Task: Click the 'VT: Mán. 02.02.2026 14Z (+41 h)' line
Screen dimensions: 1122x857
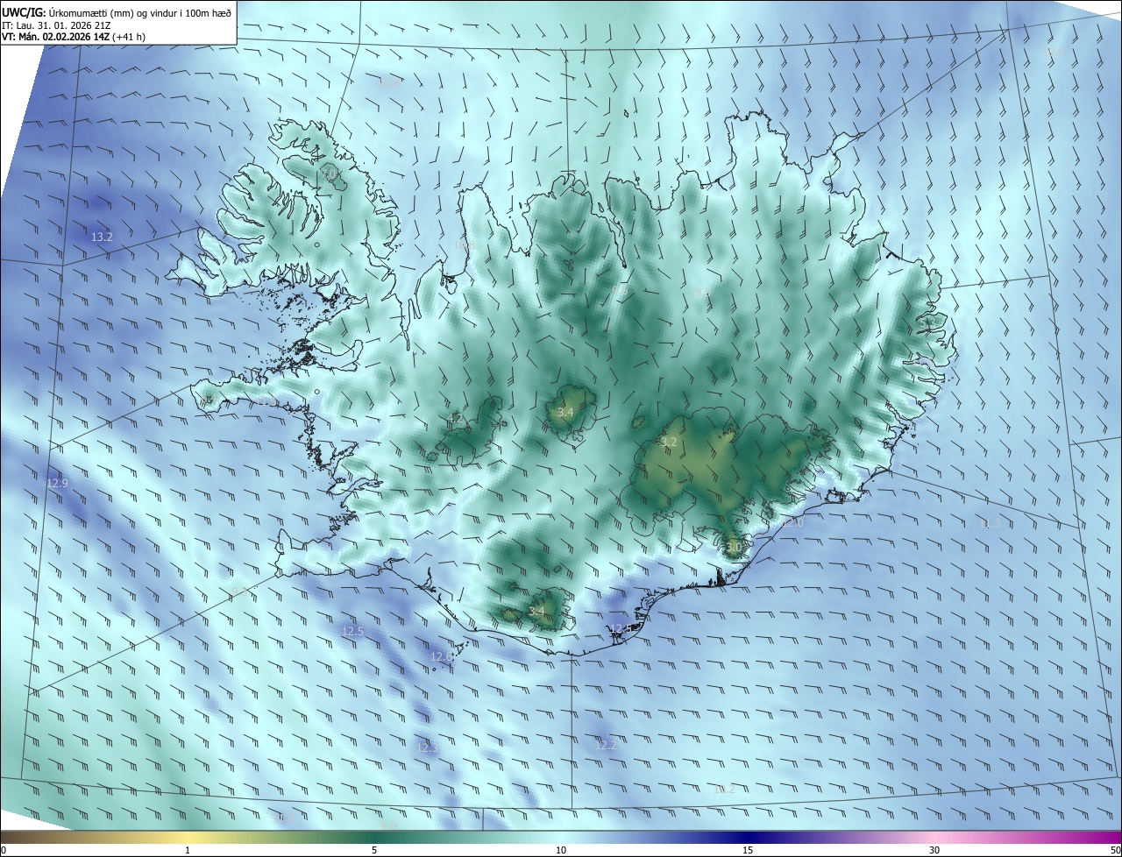Action: coord(75,37)
